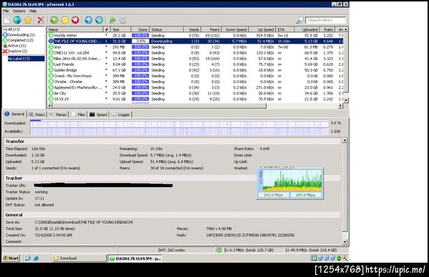
Task: Click the search magnifier icon
Action: 300,20
